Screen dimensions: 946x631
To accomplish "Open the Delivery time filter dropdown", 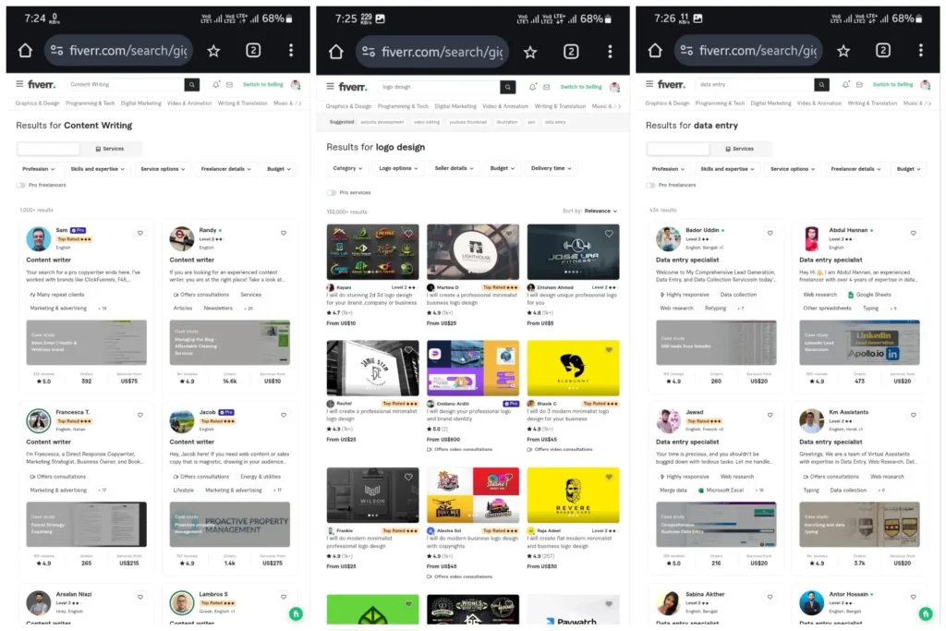I will click(x=550, y=168).
